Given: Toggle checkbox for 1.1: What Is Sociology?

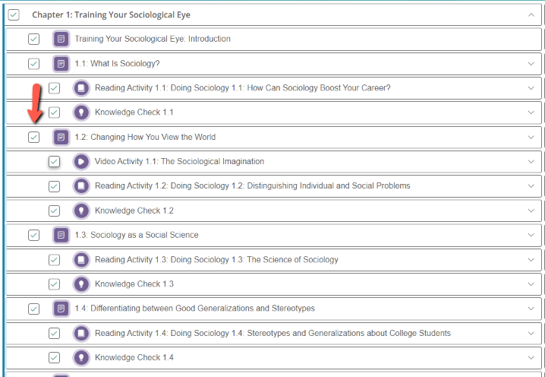Looking at the screenshot, I should coord(33,64).
